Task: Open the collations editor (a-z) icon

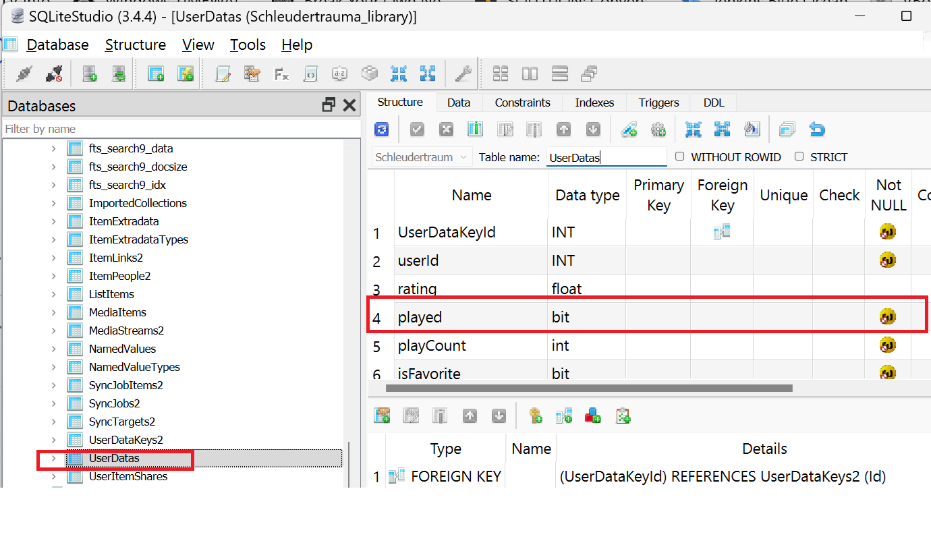Action: click(340, 74)
